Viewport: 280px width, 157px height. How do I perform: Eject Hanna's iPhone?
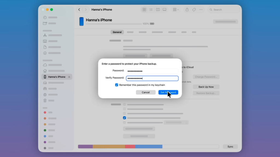tap(69, 77)
